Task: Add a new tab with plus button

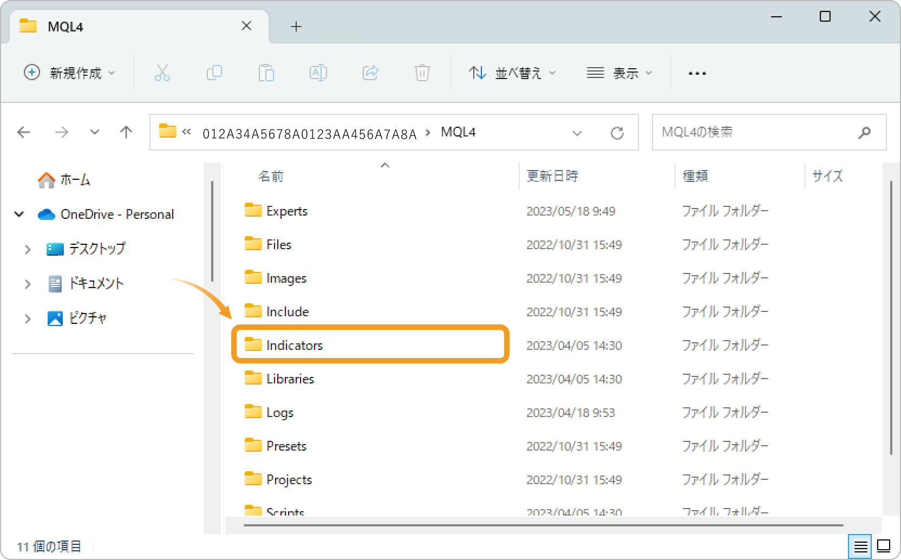Action: coord(296,27)
